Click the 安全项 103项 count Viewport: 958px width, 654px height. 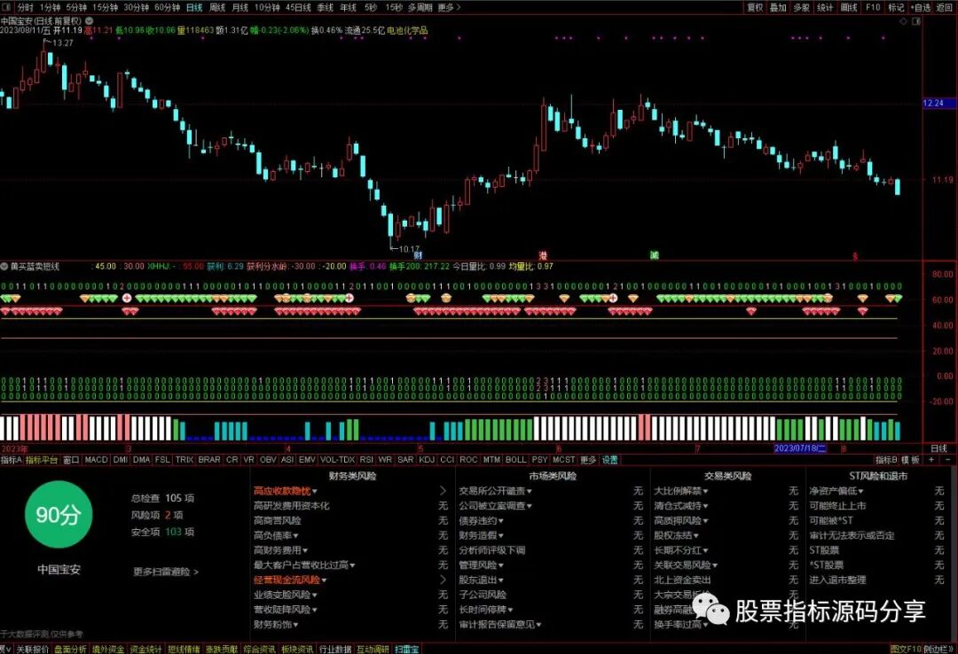(x=162, y=532)
